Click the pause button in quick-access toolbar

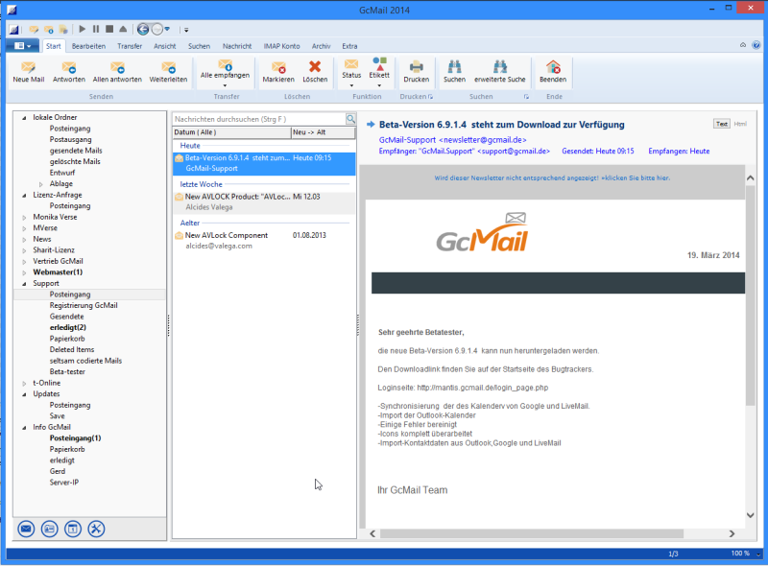click(x=96, y=29)
